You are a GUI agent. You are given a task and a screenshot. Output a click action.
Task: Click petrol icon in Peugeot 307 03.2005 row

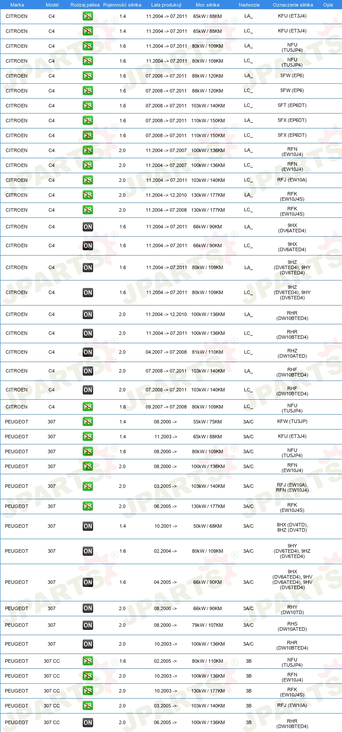[88, 487]
